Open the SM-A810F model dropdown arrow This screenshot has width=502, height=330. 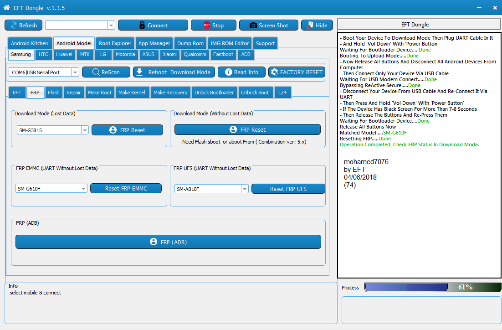tap(245, 189)
